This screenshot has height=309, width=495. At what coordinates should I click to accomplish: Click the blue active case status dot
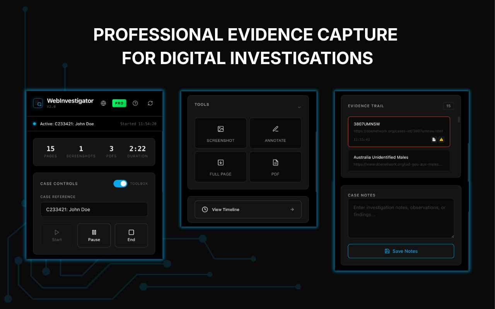(x=34, y=124)
